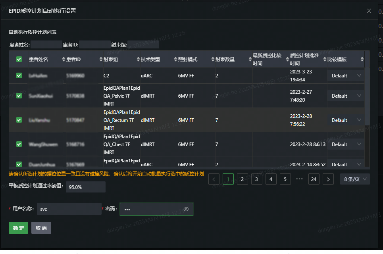This screenshot has height=254, width=383.
Task: Sort by 照射模式 column arrows
Action: (213, 59)
